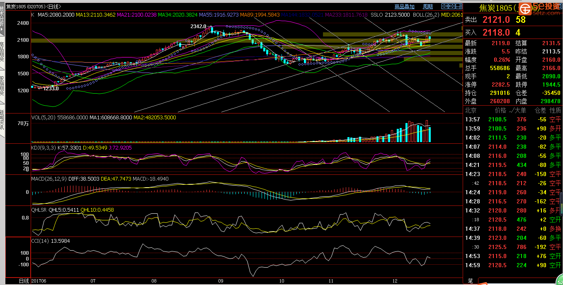Click the 2342.0 high price annotation
563x285 pixels.
click(198, 27)
